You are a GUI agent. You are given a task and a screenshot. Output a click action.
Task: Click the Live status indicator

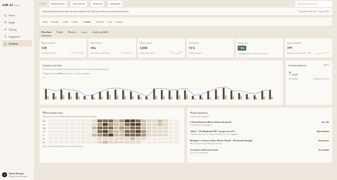click(327, 65)
